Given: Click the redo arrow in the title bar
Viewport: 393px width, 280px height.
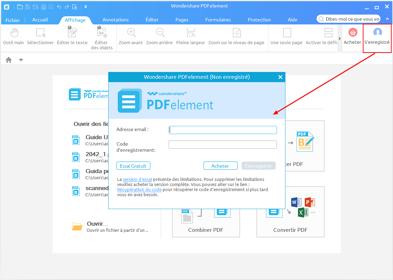Looking at the screenshot, I should (x=67, y=7).
